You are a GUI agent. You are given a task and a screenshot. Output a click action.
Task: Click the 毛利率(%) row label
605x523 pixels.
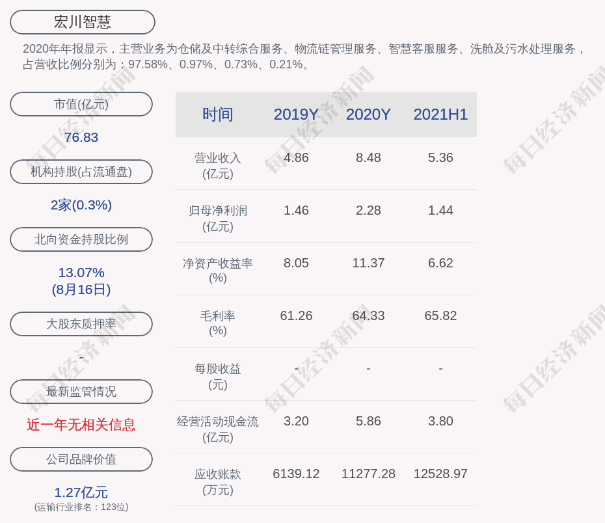click(x=218, y=323)
